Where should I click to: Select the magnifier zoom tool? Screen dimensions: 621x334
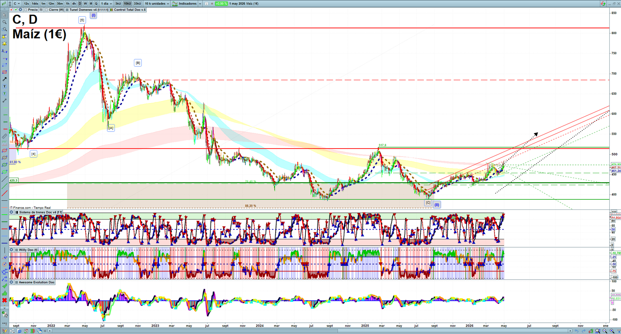4,22
